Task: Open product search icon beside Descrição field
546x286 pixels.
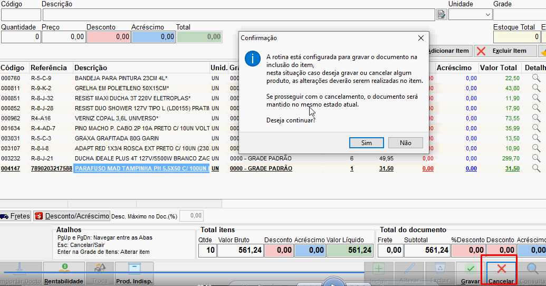Action: (442, 15)
